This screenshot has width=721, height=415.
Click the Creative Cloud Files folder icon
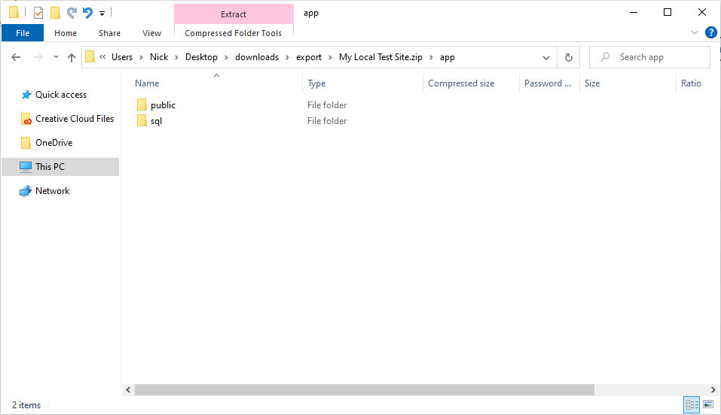tap(26, 119)
